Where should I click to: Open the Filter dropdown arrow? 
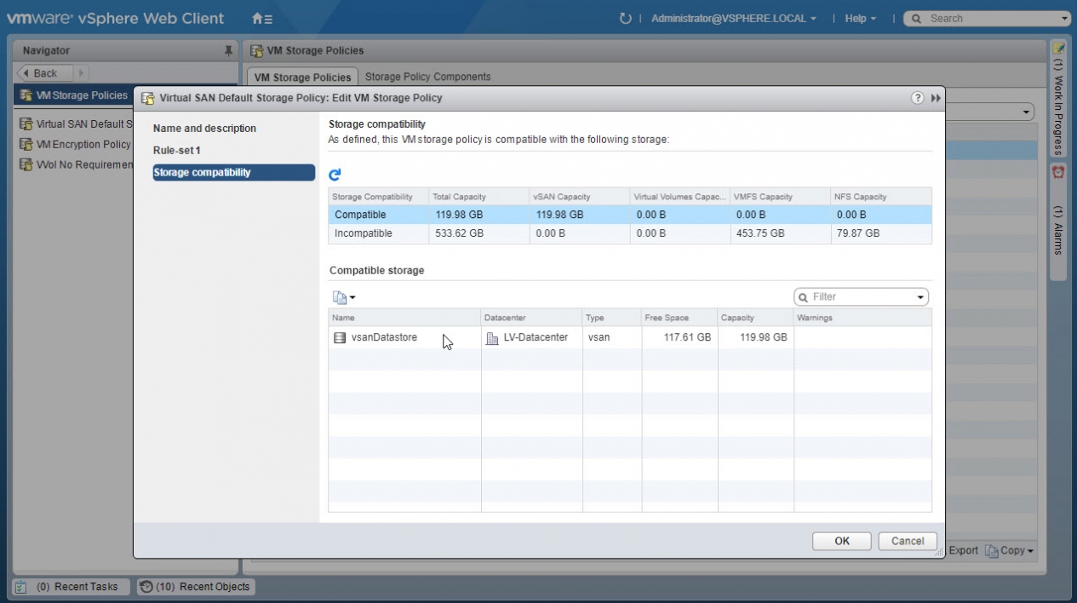tap(920, 297)
